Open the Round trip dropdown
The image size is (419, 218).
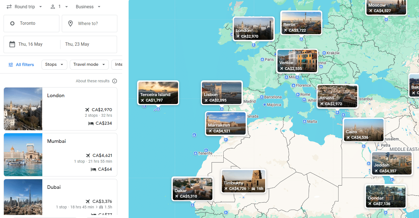coord(24,7)
